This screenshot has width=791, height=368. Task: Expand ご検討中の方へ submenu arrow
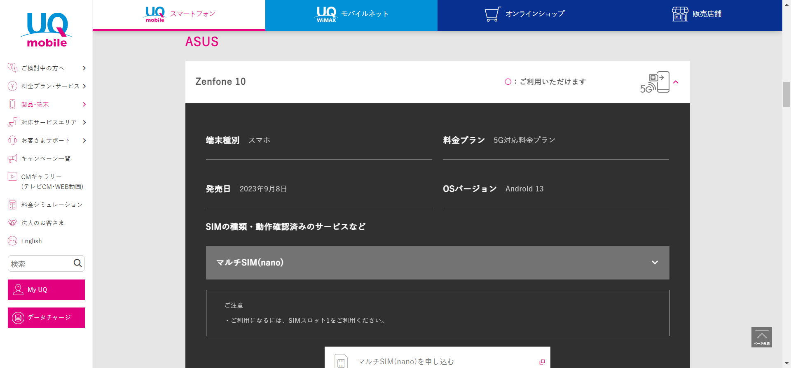coord(84,68)
